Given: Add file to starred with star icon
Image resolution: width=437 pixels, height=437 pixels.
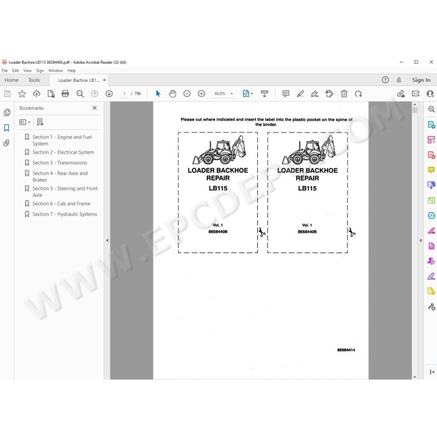Looking at the screenshot, I should pos(22,94).
